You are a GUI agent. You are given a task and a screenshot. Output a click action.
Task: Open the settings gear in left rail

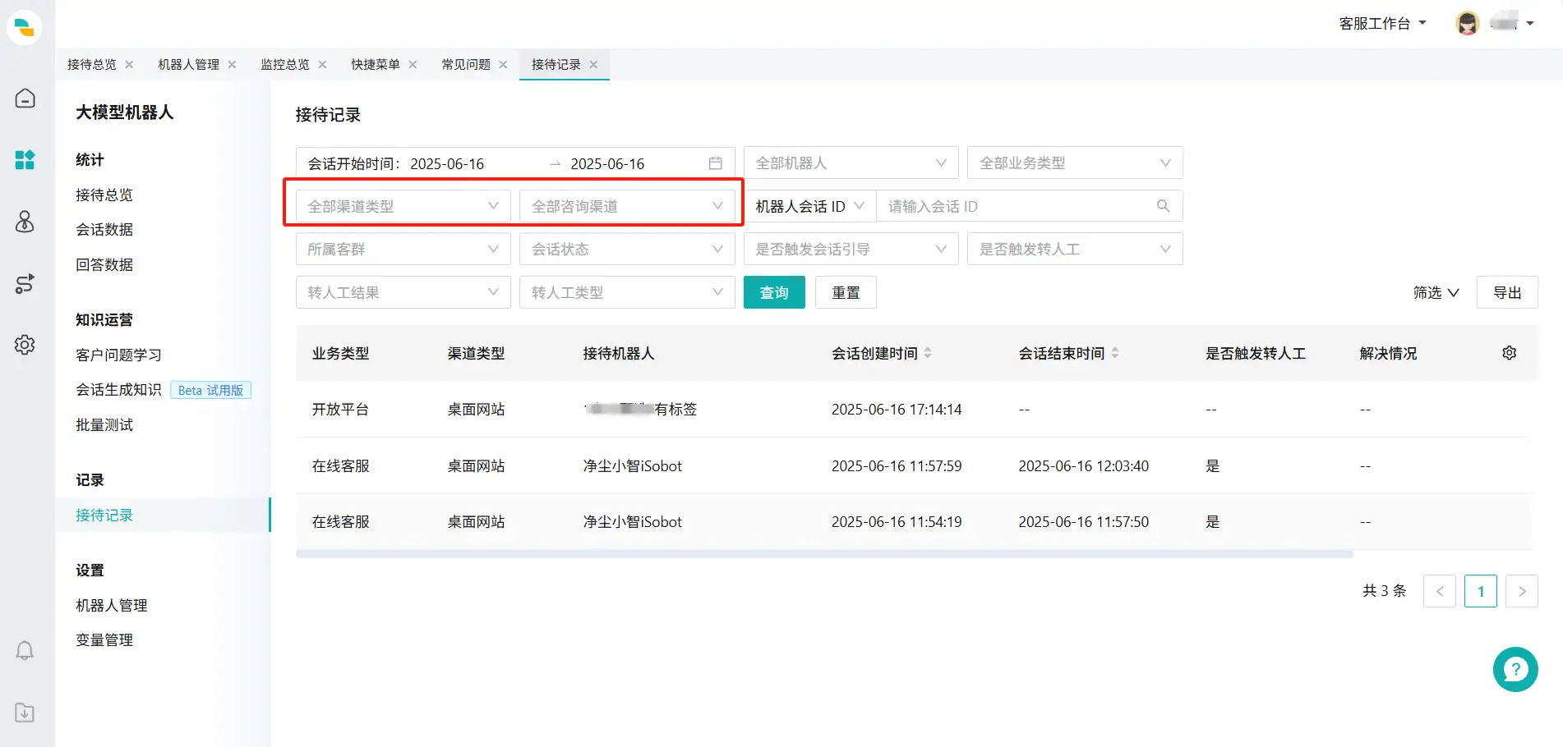[25, 345]
